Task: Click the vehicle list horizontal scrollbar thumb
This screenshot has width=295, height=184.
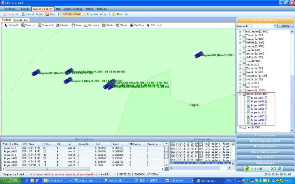Action: point(48,169)
